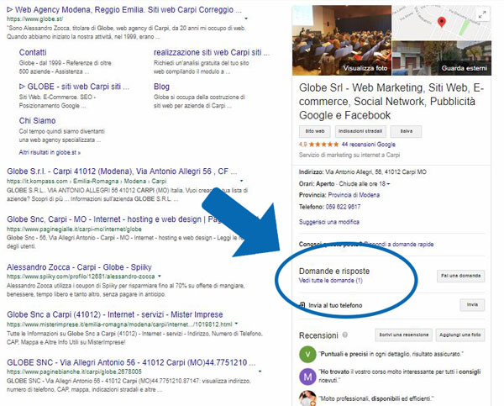
Task: Click Altri risultati in globe.st
Action: coord(50,152)
